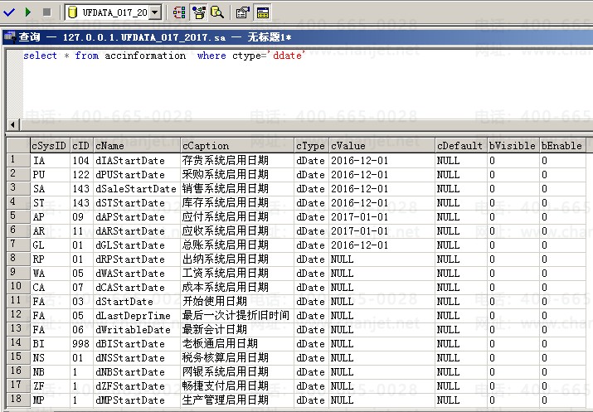The height and width of the screenshot is (412, 593).
Task: Open Current Connection Properties icon
Action: (243, 12)
